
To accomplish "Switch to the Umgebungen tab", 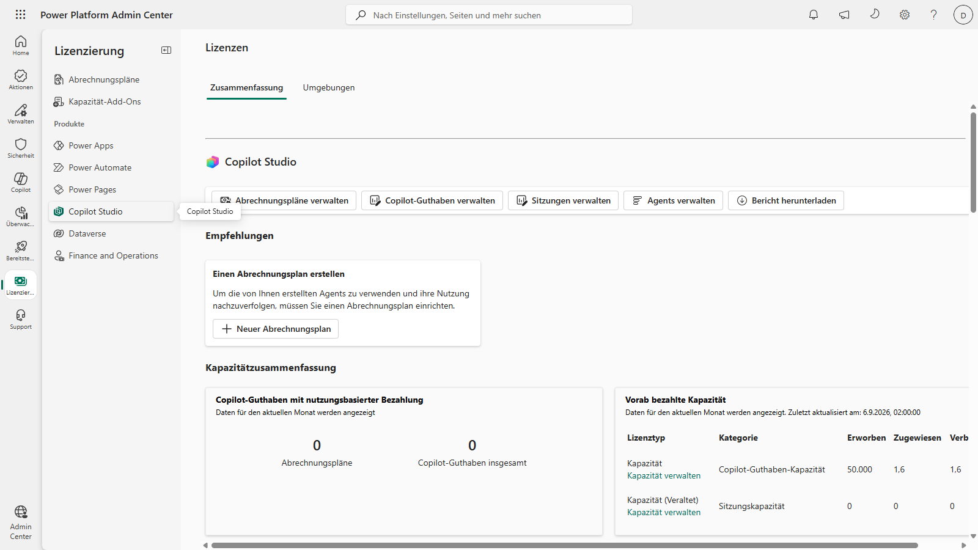I will point(329,87).
